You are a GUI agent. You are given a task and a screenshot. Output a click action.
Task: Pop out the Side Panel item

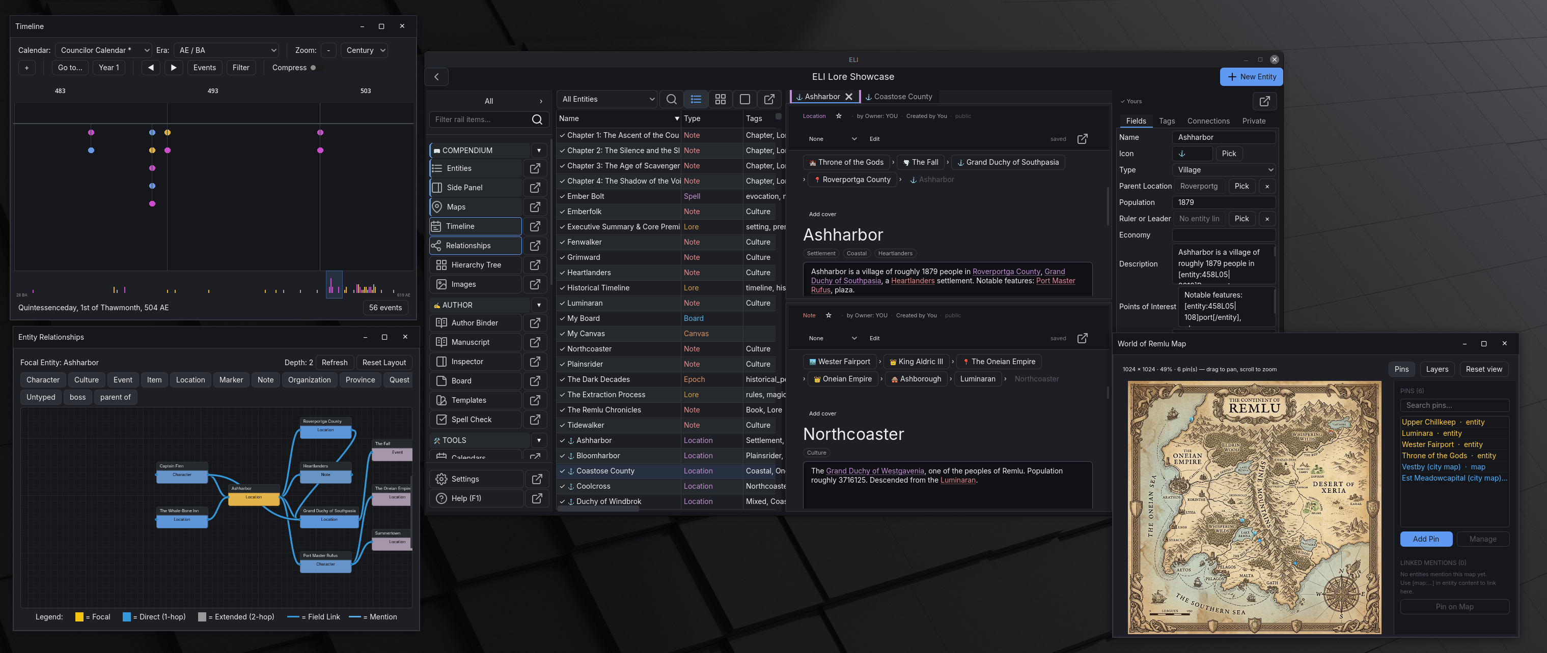(535, 188)
